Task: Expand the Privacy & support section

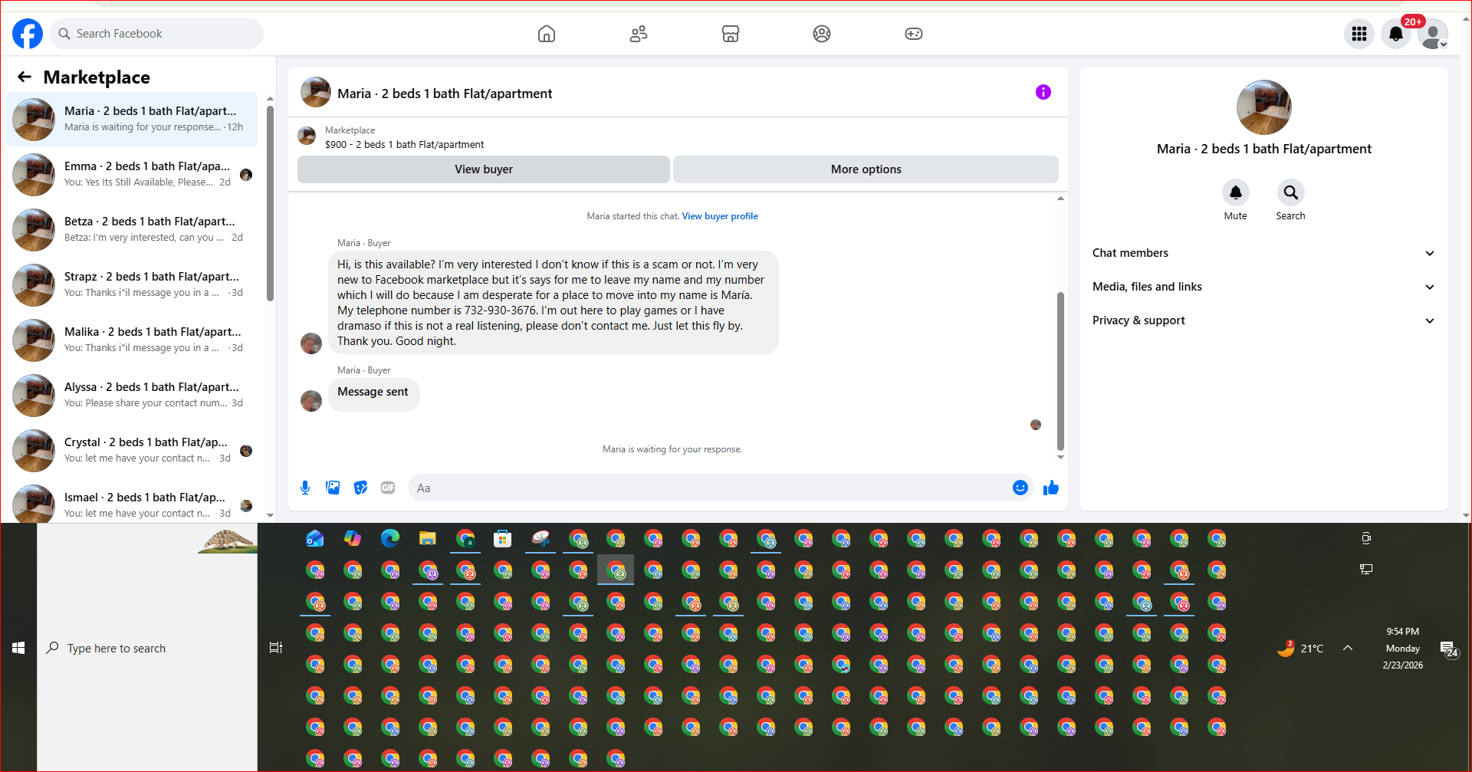Action: pos(1263,320)
